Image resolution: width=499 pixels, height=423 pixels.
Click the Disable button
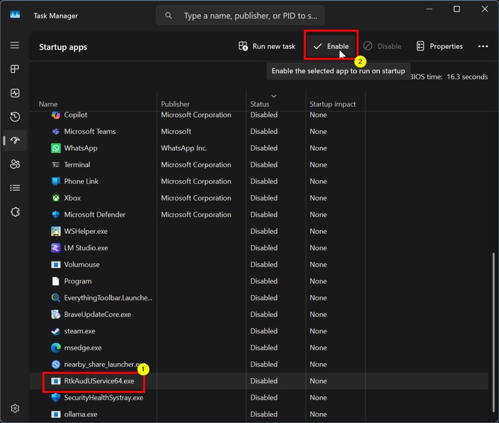tap(382, 46)
